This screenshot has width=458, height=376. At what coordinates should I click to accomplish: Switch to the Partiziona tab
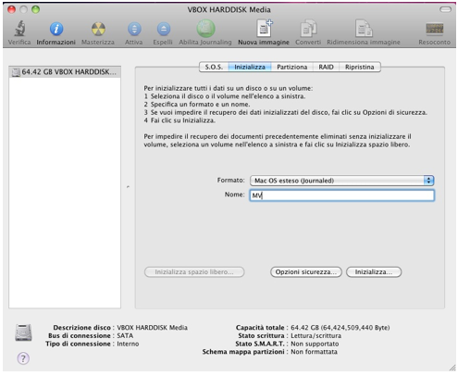[x=291, y=67]
